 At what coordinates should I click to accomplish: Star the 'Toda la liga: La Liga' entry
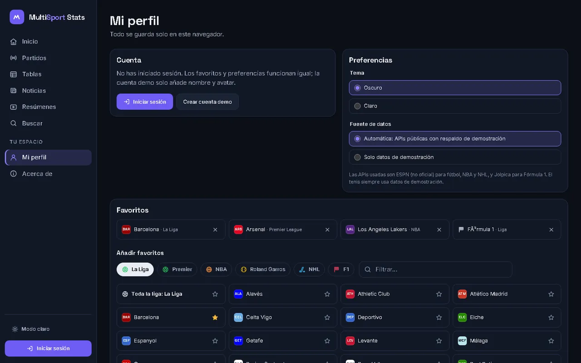[215, 294]
